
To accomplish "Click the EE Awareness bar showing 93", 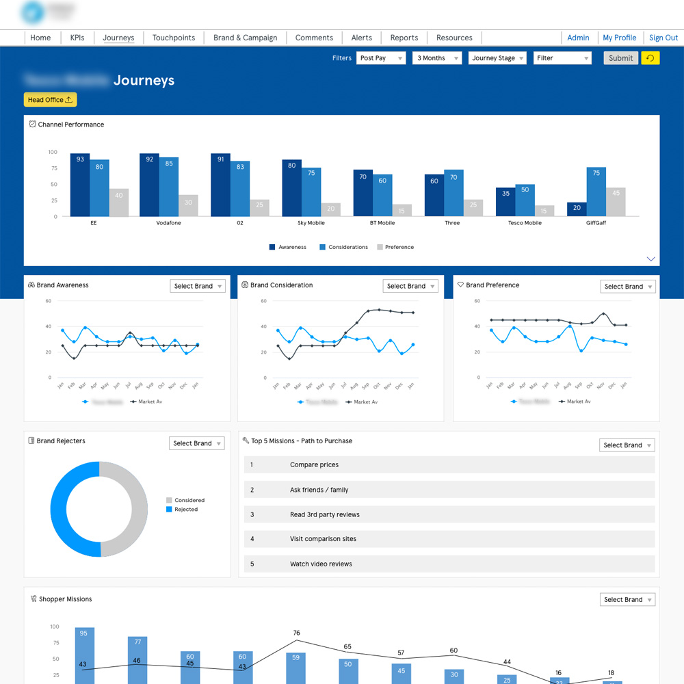I will click(80, 185).
